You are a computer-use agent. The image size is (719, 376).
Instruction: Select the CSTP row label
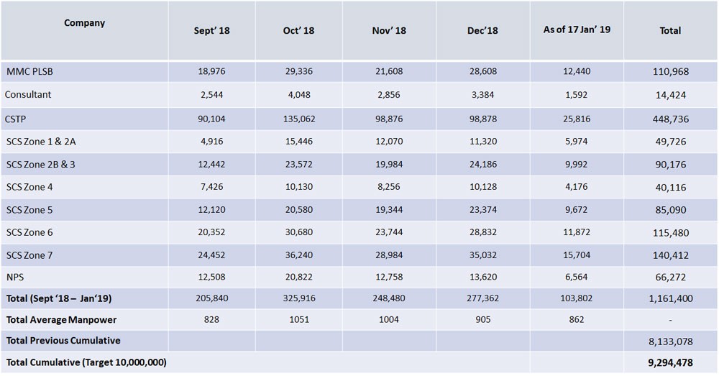(17, 119)
